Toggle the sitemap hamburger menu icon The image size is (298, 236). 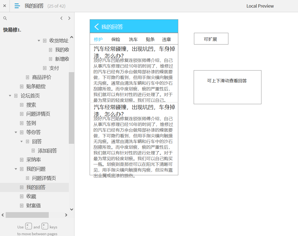17,6
